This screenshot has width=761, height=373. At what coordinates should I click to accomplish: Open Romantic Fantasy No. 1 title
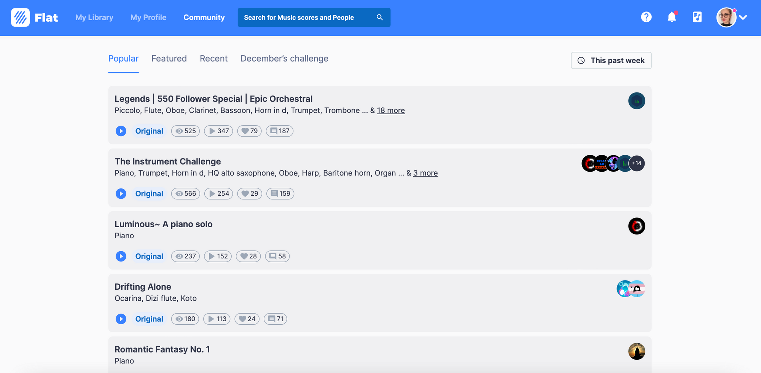[x=162, y=349]
